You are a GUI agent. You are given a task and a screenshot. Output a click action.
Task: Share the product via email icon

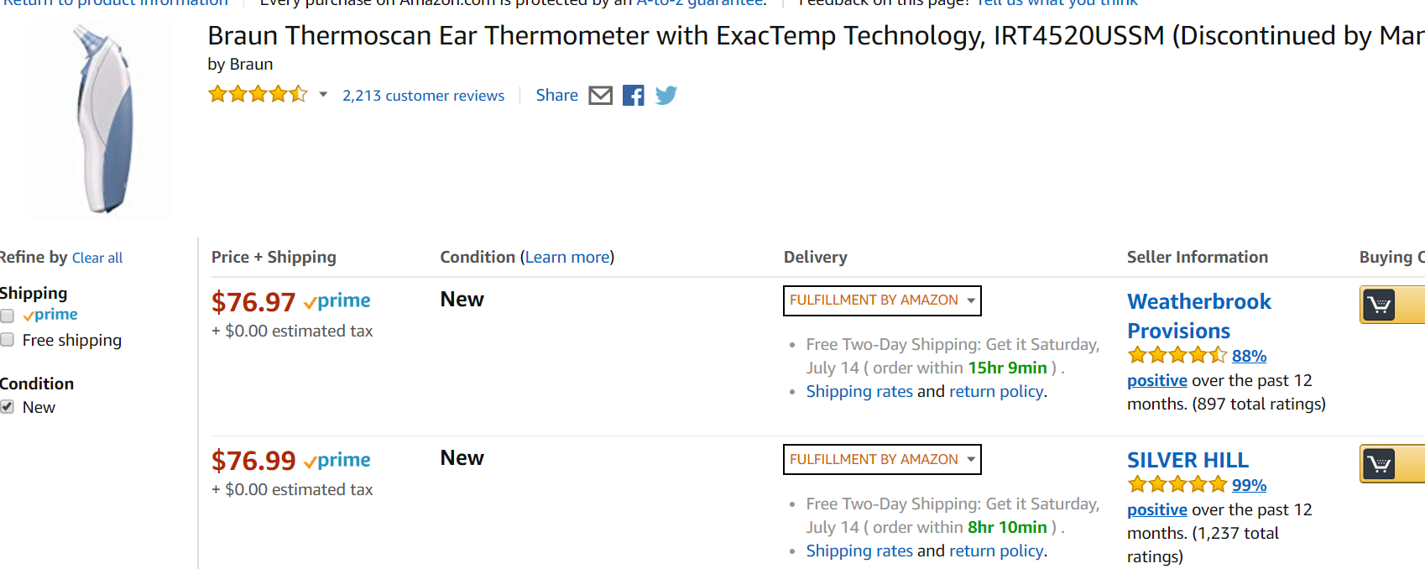(600, 96)
